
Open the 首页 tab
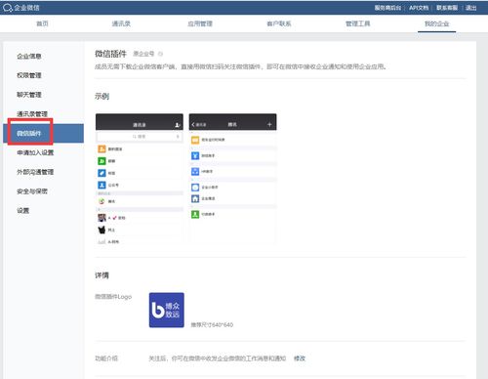[42, 23]
